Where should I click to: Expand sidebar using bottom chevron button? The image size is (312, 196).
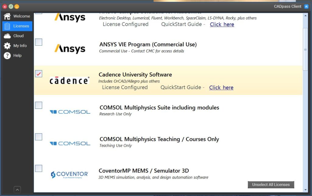17,190
